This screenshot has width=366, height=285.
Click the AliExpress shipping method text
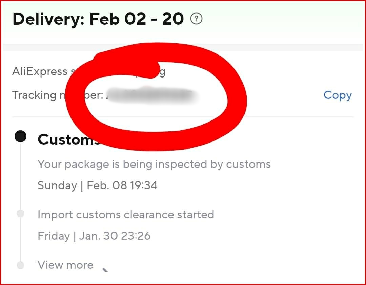point(40,71)
